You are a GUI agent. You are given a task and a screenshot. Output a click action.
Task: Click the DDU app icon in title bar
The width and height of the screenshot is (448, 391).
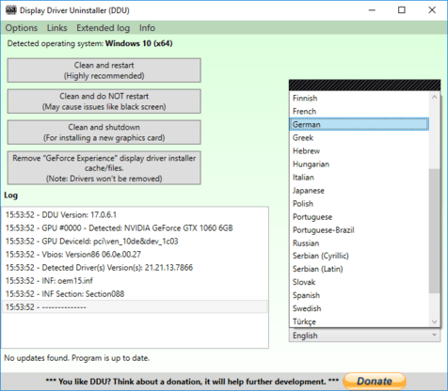11,10
